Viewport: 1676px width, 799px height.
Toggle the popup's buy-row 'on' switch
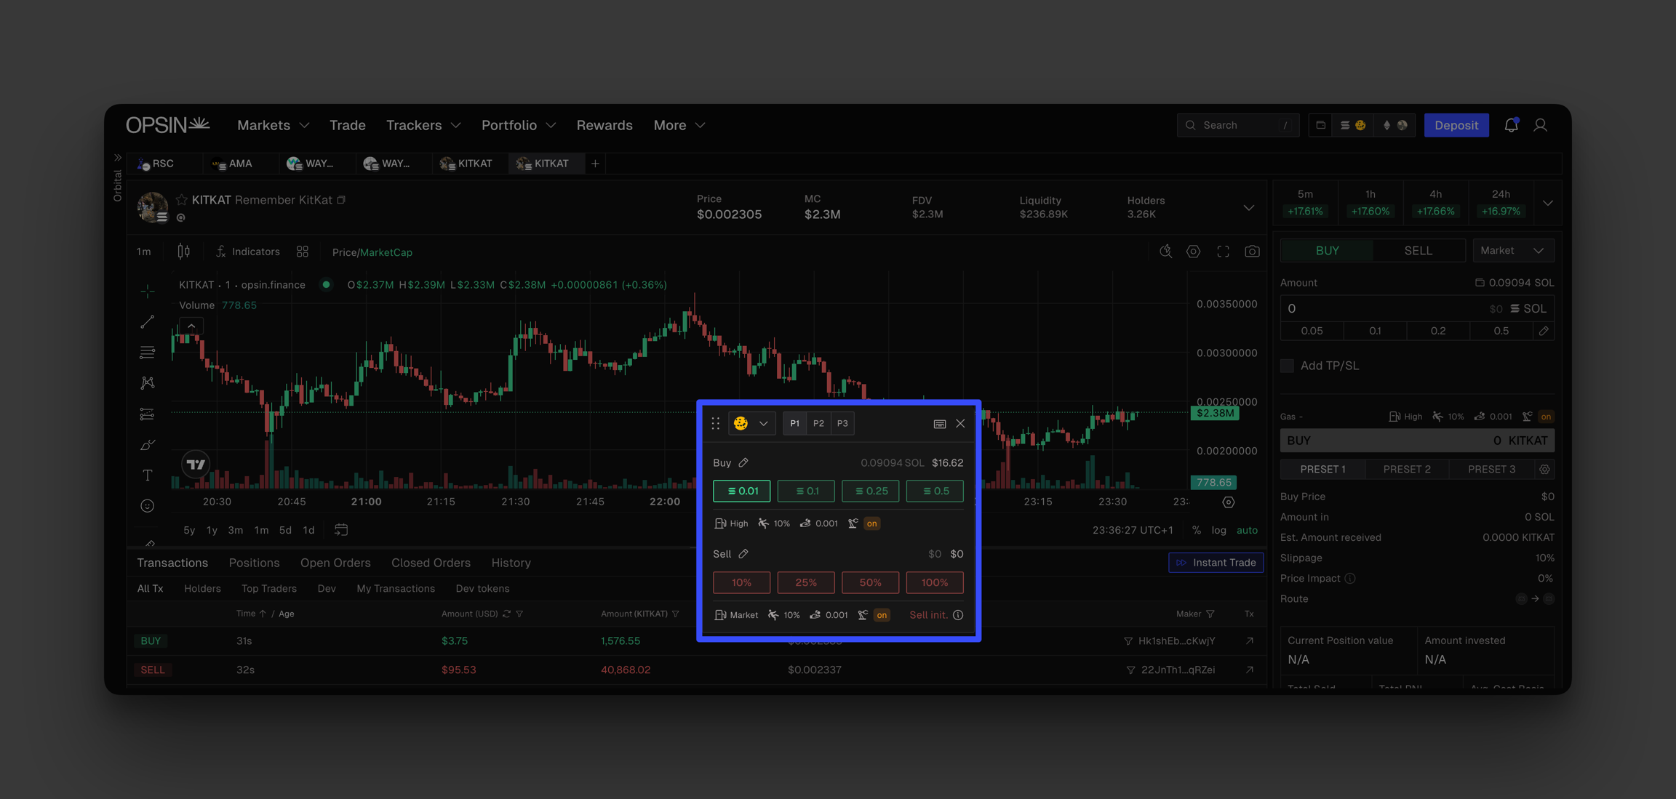point(871,523)
